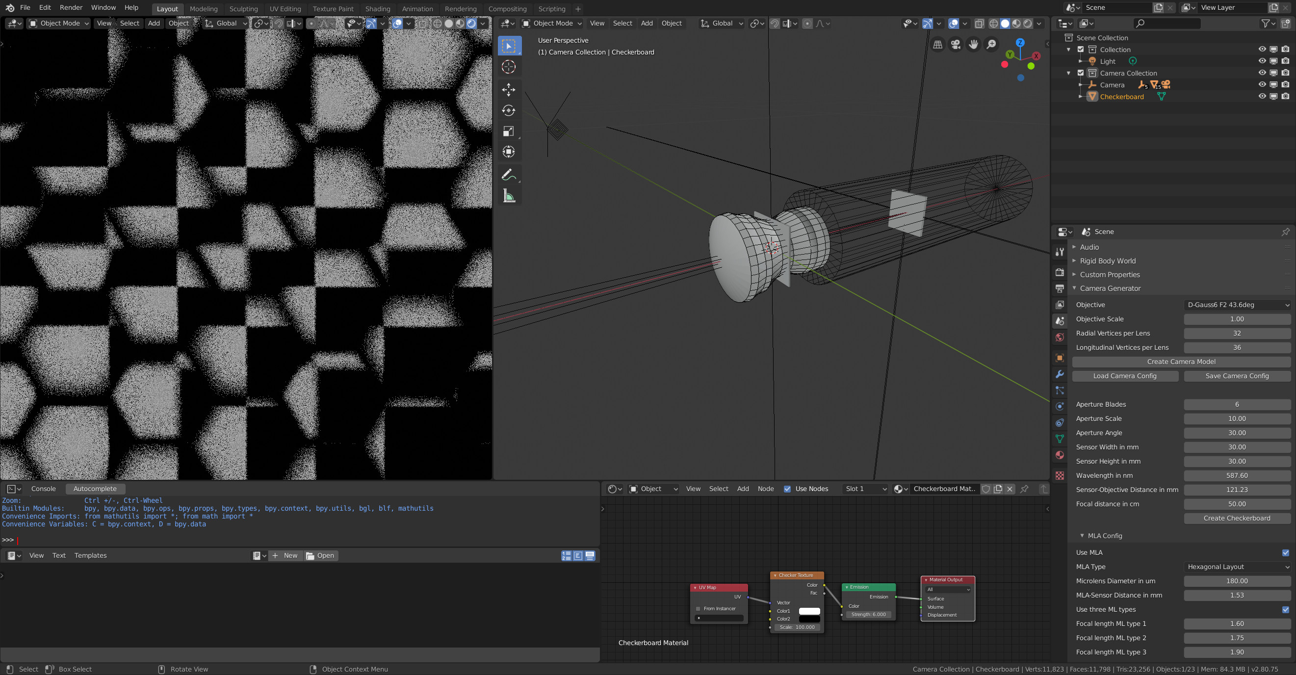Open the View Layer properties tab

pos(1060,304)
